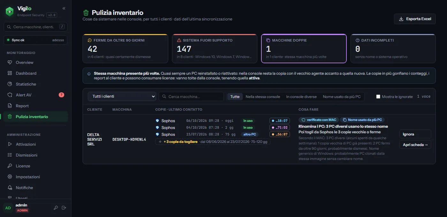
Task: Click the MAC badge ending 56:B7
Action: point(280,134)
